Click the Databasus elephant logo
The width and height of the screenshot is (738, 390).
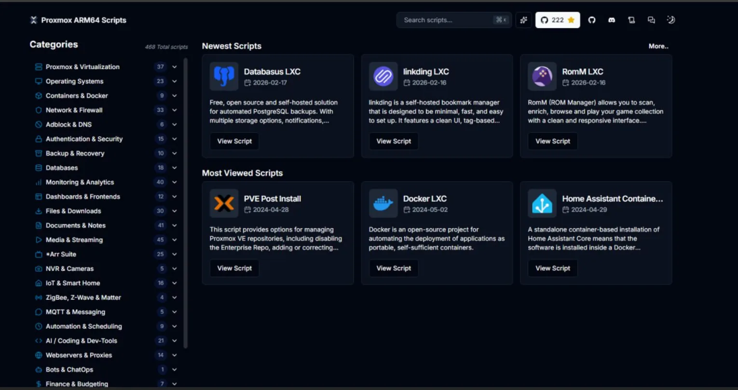(x=224, y=76)
